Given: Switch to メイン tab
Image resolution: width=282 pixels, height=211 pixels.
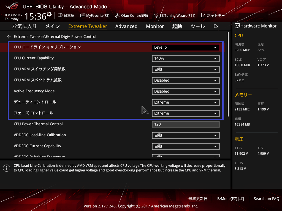Looking at the screenshot, I should pyautogui.click(x=53, y=26).
